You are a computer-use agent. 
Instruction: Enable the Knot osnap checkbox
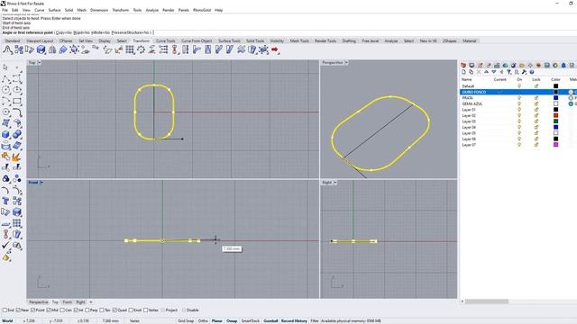(131, 310)
